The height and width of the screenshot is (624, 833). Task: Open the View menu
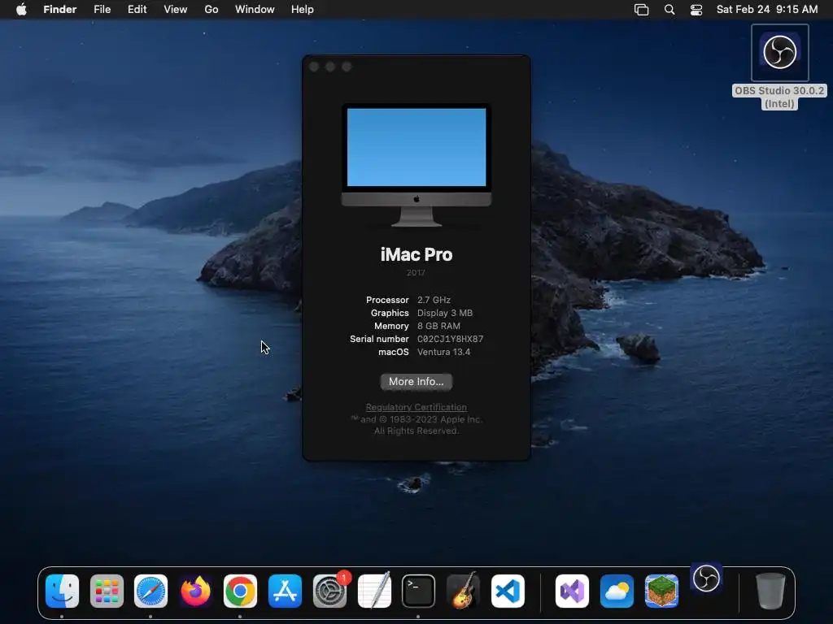[x=176, y=10]
